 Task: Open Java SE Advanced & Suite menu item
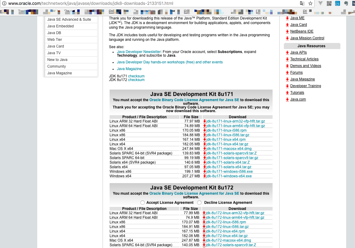(x=71, y=19)
